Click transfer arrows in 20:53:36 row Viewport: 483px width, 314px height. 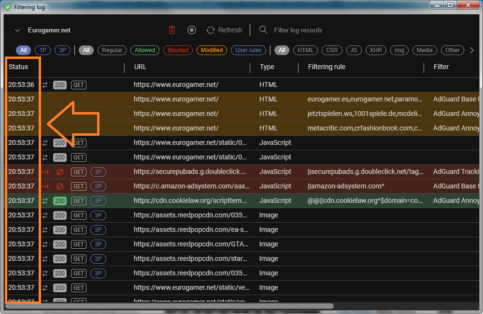45,85
